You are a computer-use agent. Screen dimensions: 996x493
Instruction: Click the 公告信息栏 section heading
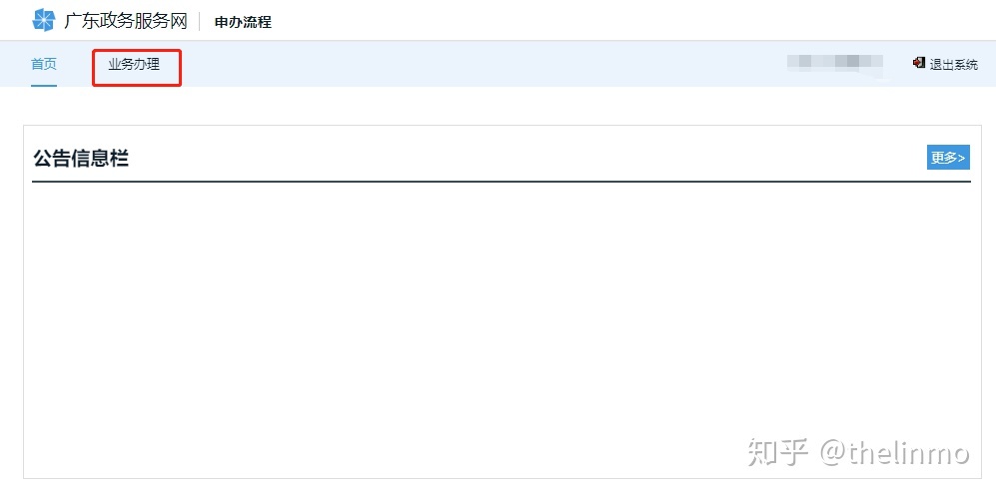(81, 158)
